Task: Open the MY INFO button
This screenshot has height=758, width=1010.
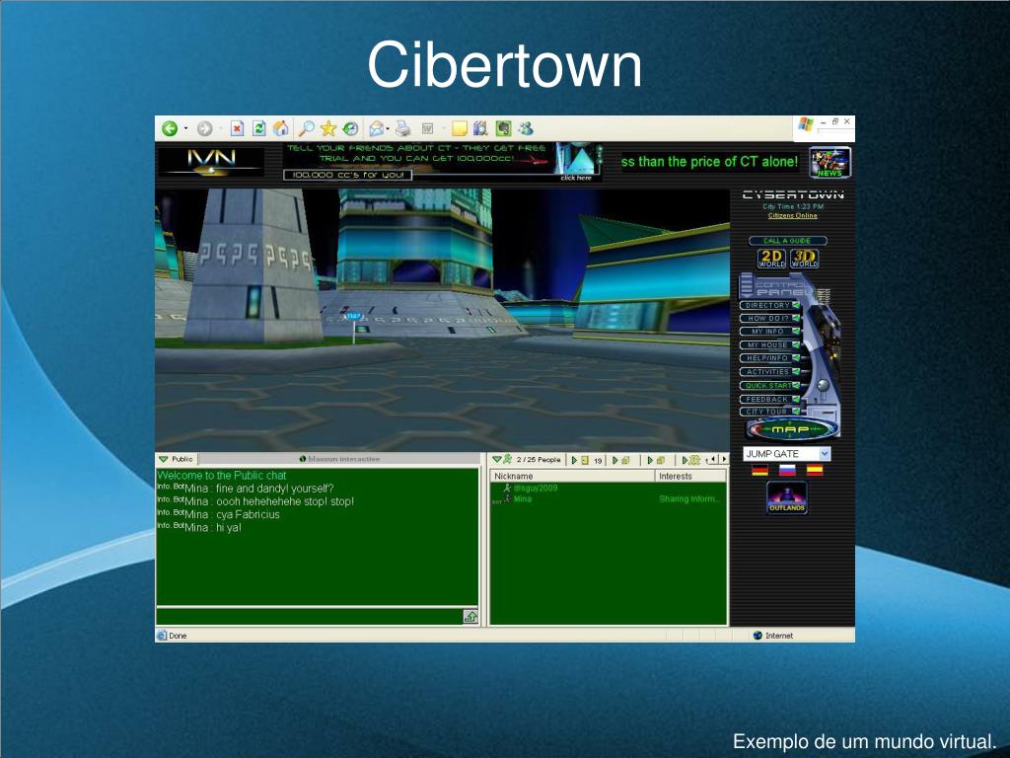Action: click(769, 332)
